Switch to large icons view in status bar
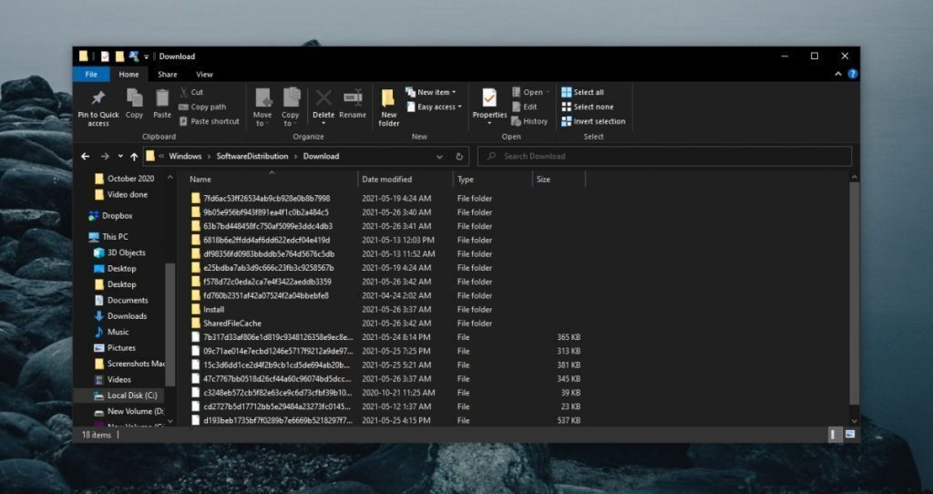 click(849, 436)
